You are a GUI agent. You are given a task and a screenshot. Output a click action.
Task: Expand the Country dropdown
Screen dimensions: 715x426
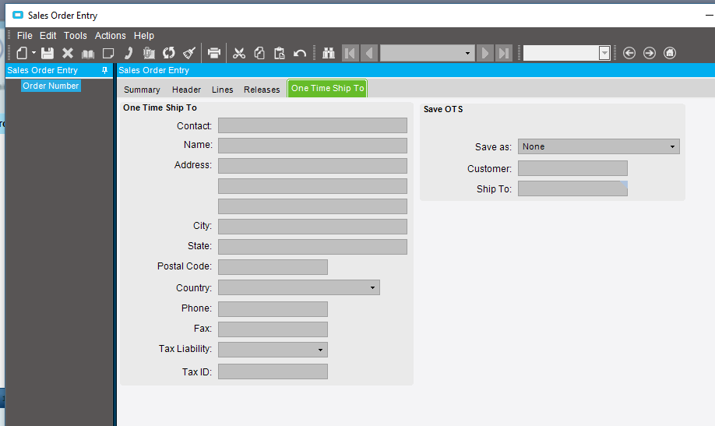click(372, 288)
